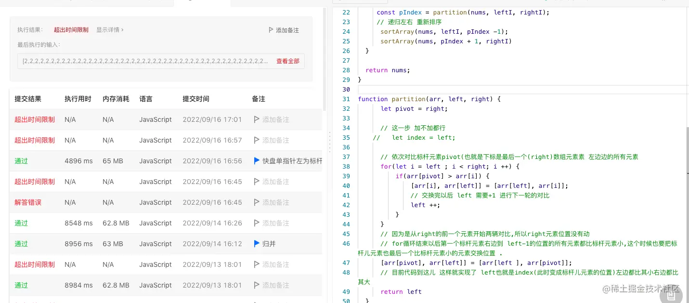The image size is (689, 303).
Task: Open the 通过 submission with 4896 ms runtime
Action: tap(21, 161)
